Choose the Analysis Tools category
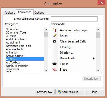The image size is (107, 98). click(x=25, y=49)
